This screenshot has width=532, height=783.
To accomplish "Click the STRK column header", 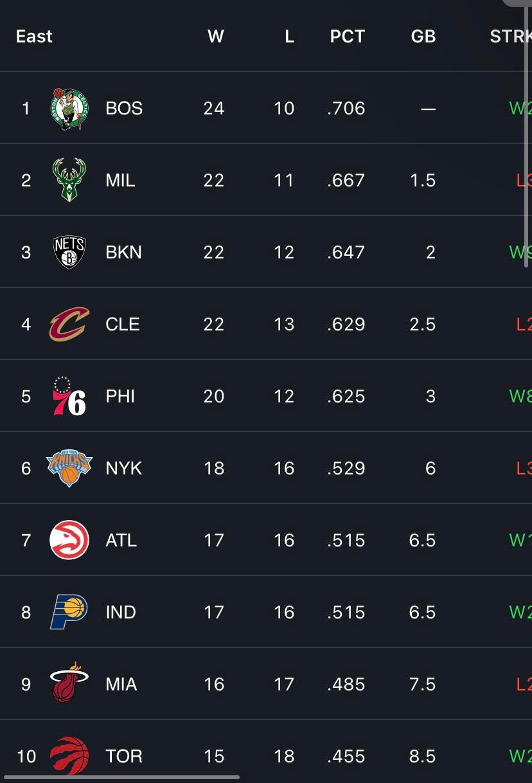I will [510, 37].
